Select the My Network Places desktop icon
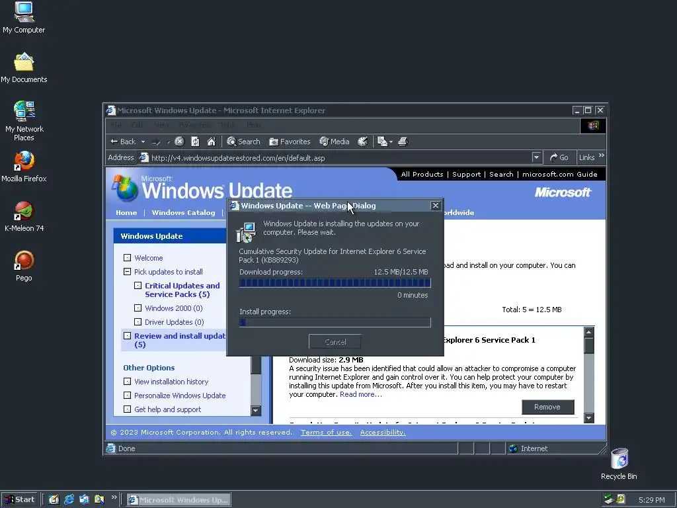Viewport: 677px width, 508px height. [x=24, y=121]
